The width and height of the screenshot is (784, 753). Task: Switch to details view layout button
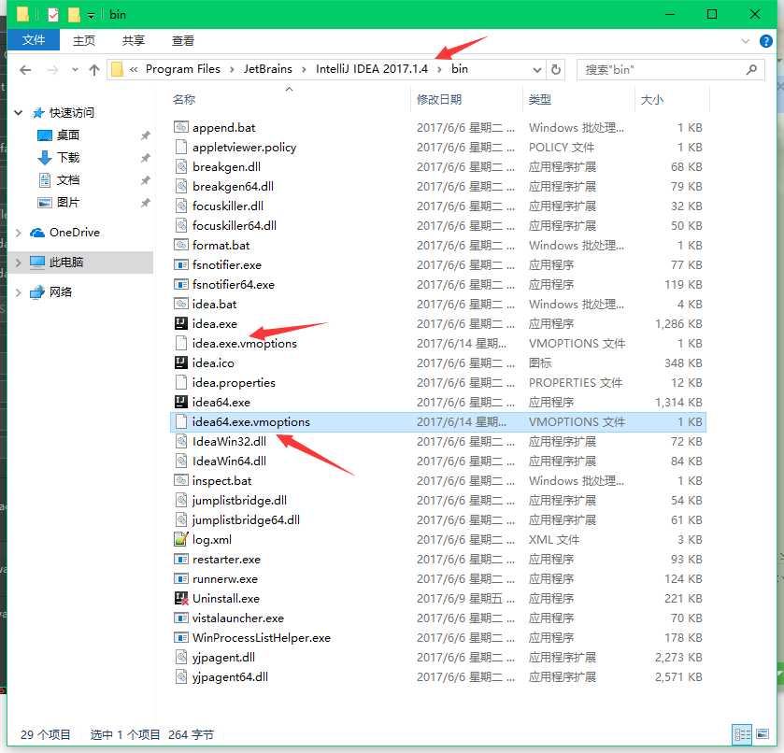(742, 734)
